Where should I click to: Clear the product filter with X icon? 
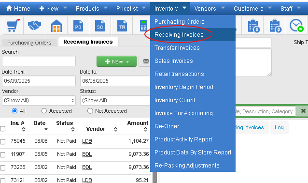point(303,111)
